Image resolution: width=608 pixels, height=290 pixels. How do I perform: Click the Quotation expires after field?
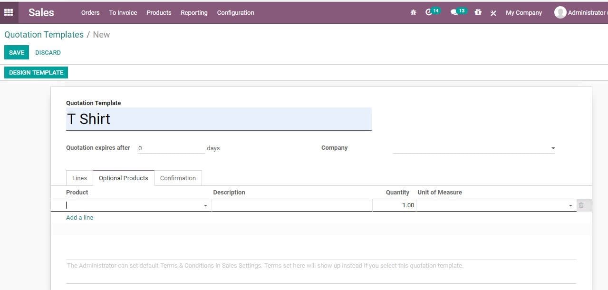pos(171,148)
